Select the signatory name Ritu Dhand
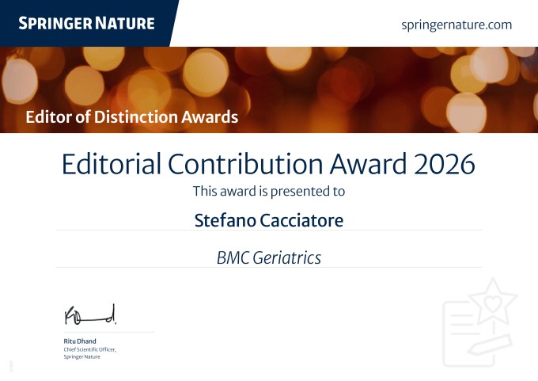The image size is (538, 381). [80, 341]
